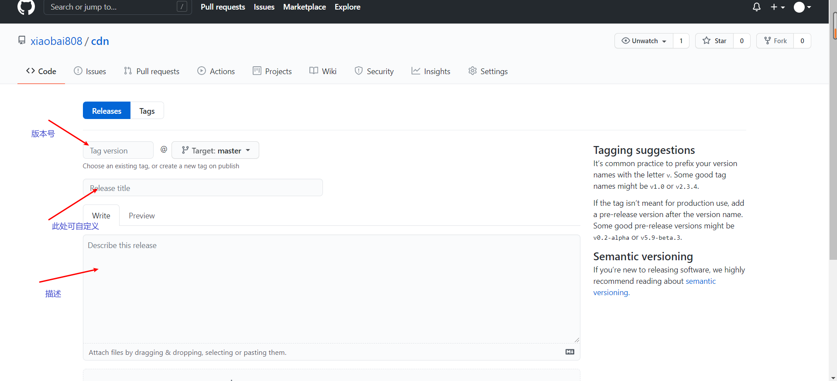
Task: Switch to the repository Issues tab
Action: click(x=90, y=71)
